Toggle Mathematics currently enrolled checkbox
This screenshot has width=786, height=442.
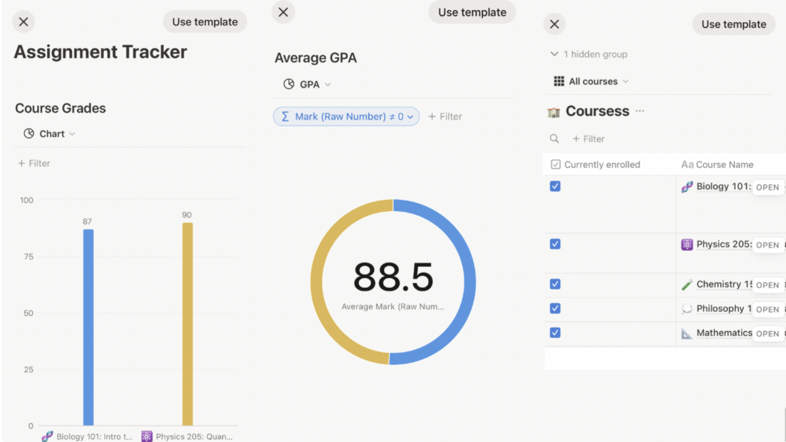555,333
